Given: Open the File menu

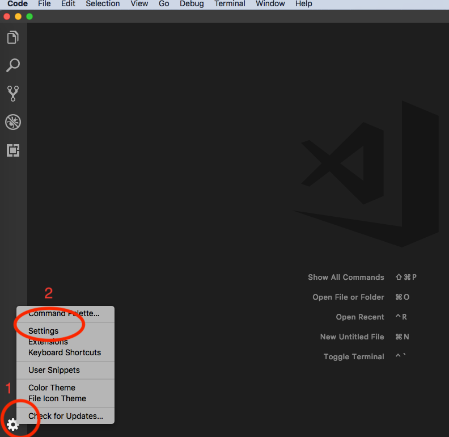Looking at the screenshot, I should [44, 4].
